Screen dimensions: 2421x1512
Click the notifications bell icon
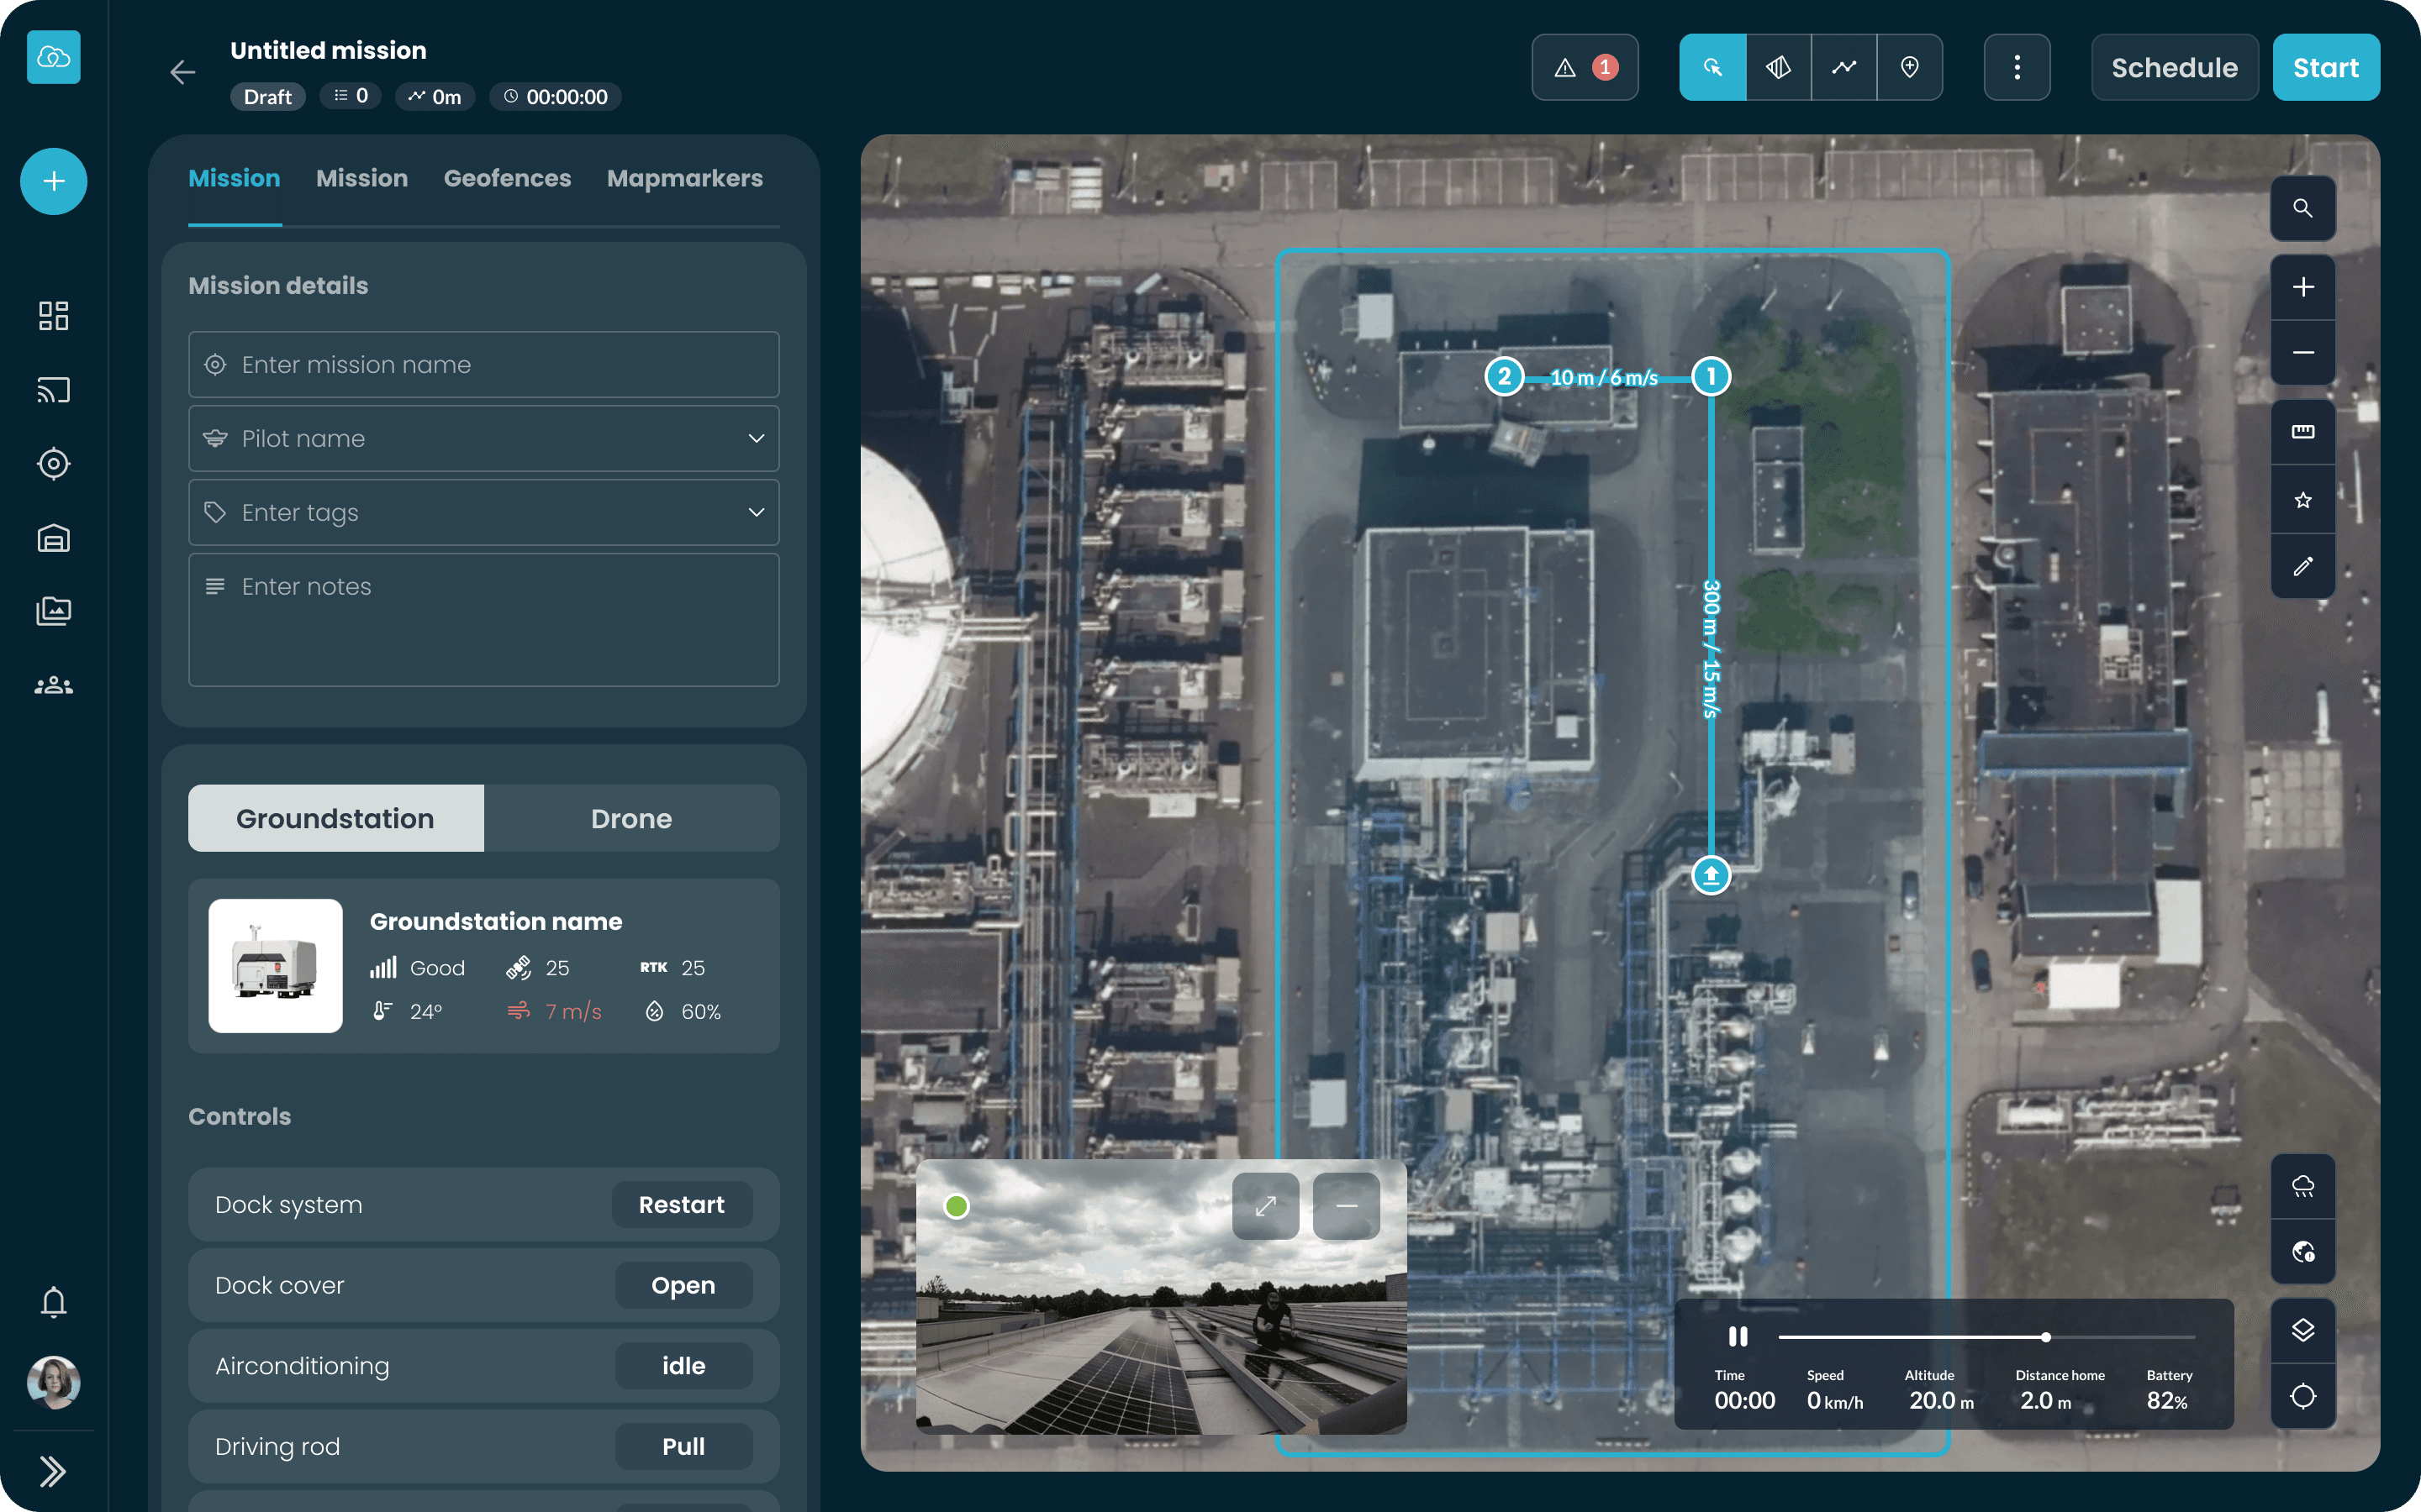coord(53,1301)
